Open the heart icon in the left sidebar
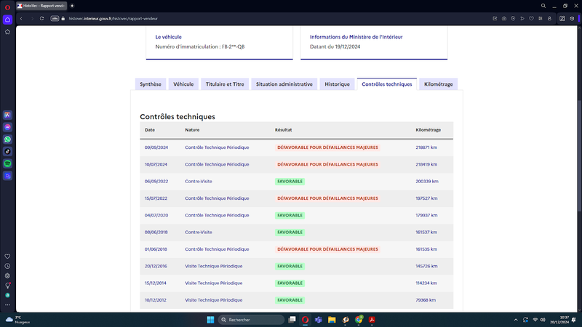The width and height of the screenshot is (582, 327). [x=7, y=257]
